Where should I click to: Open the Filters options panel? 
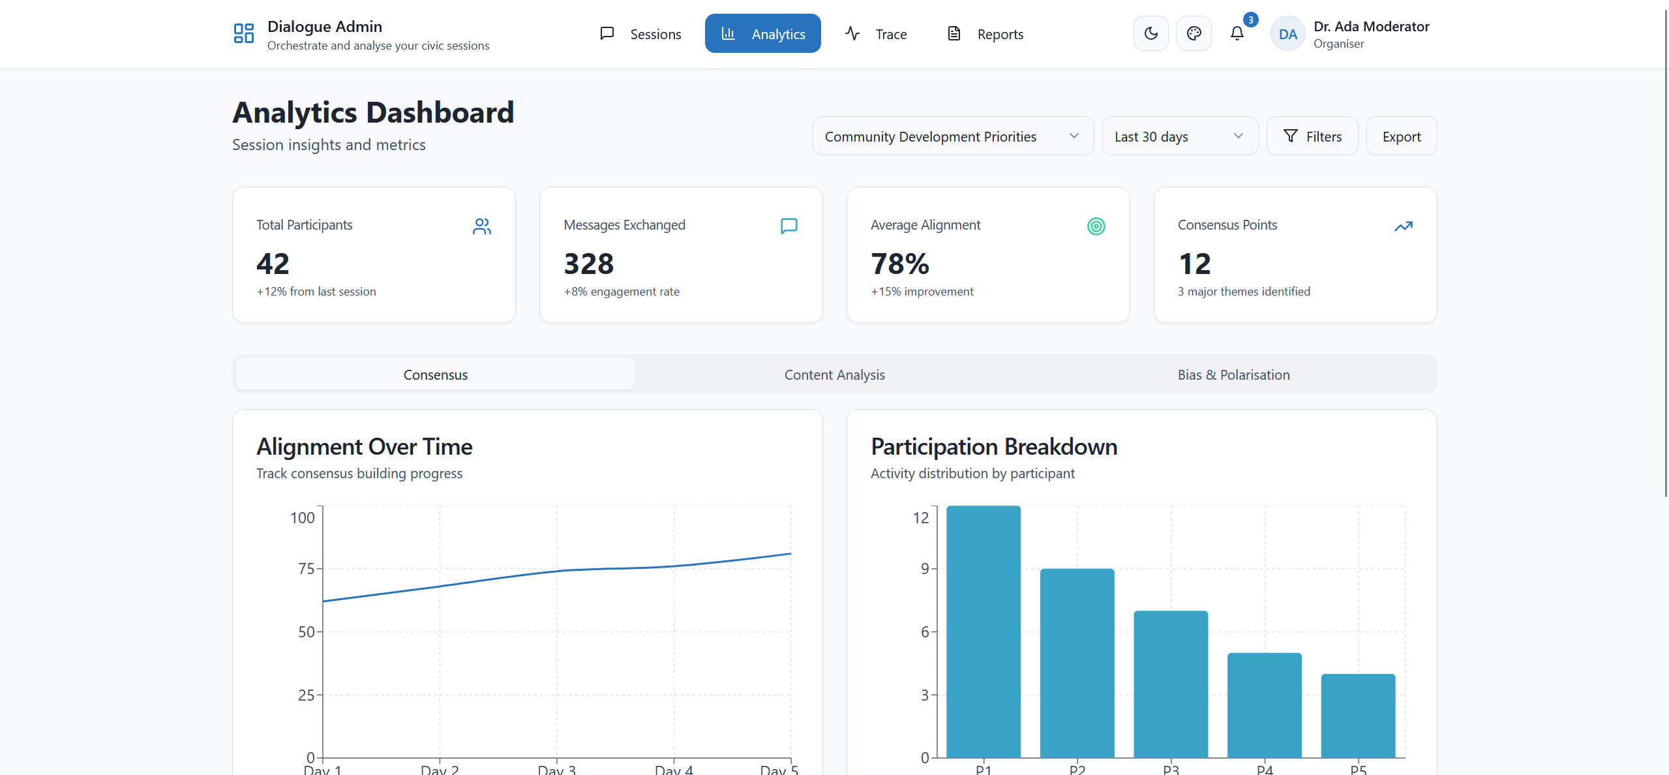(x=1312, y=136)
